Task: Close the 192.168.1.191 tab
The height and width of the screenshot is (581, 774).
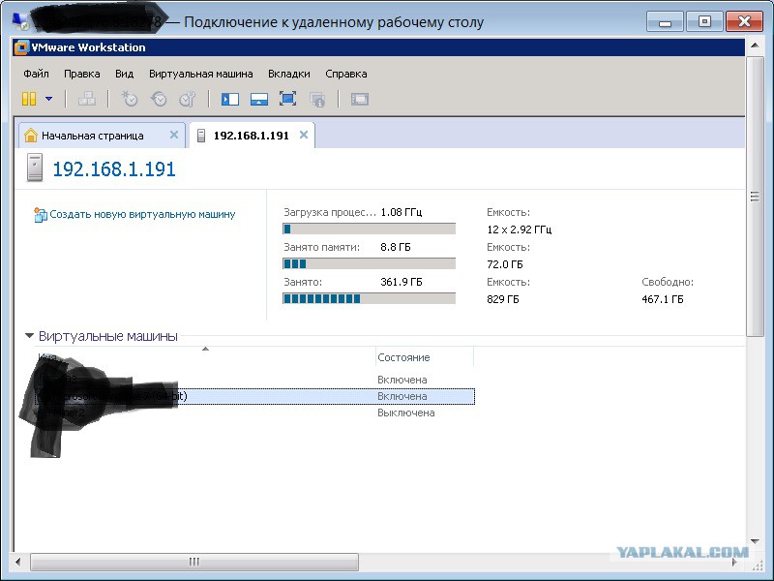Action: pyautogui.click(x=304, y=135)
